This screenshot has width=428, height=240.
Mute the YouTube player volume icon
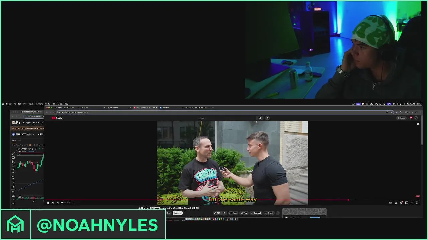tap(58, 203)
